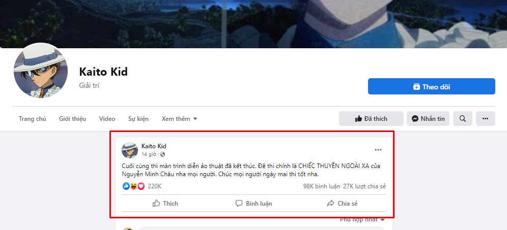Click the globe public-audience icon
This screenshot has height=230, width=507.
click(x=163, y=154)
